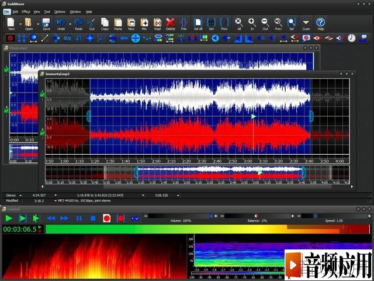The image size is (374, 281).
Task: Click arrow next to 4:24.307 length
Action: [56, 195]
